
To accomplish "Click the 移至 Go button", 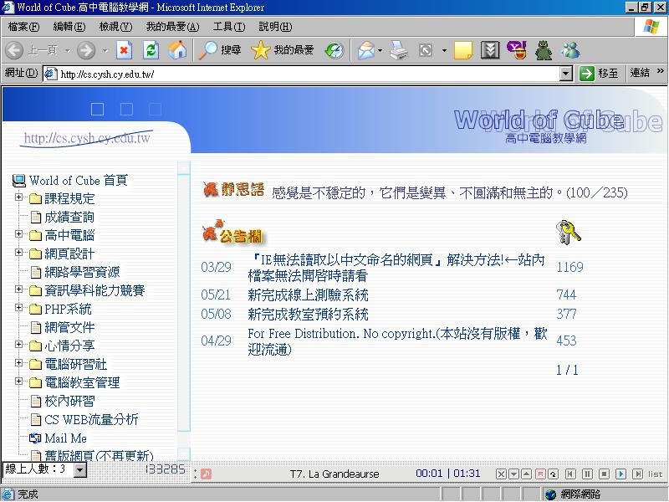I will coord(599,74).
